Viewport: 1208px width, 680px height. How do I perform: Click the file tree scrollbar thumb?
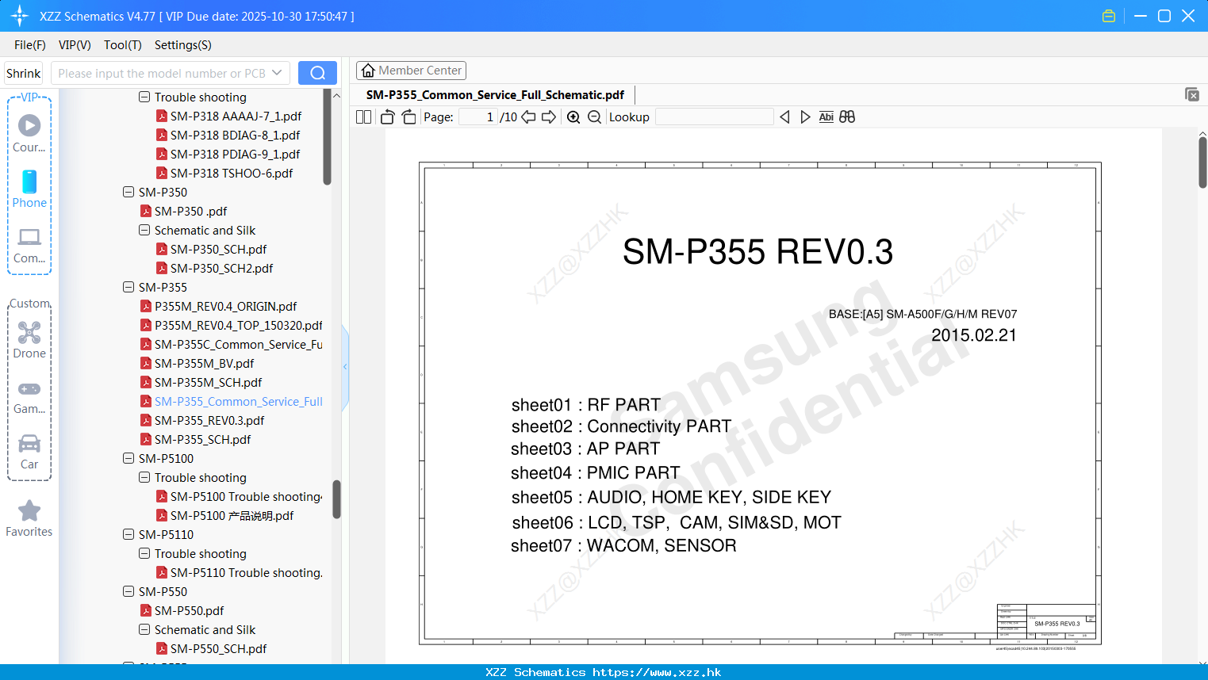(336, 499)
